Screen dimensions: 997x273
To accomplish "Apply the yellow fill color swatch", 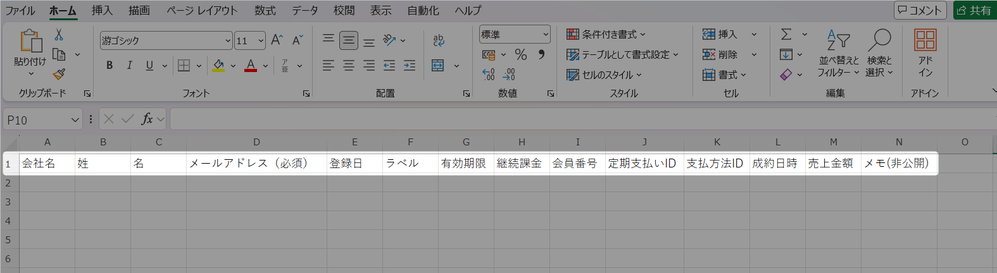I will 218,66.
